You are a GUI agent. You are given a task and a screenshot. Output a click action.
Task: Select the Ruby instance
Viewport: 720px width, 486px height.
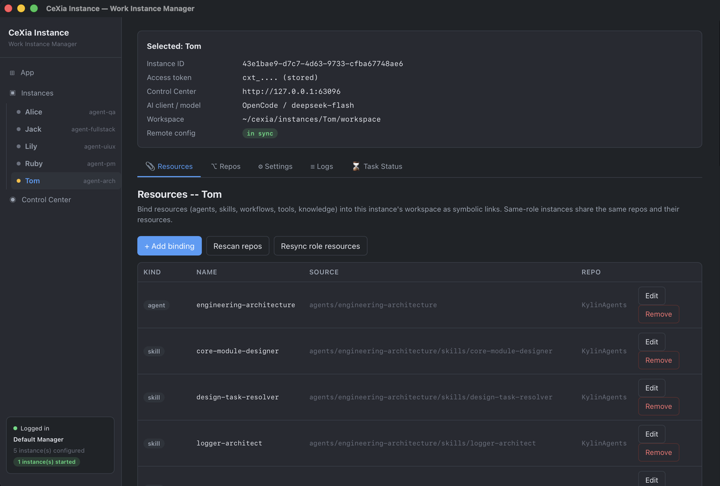65,164
